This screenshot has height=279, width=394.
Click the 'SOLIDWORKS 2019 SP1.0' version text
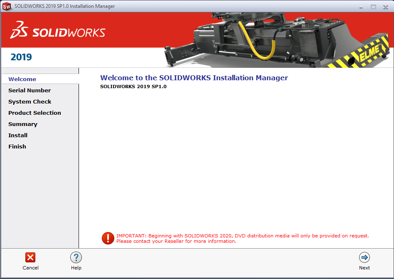pos(133,86)
